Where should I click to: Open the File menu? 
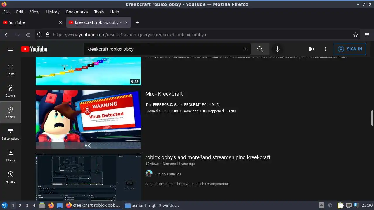(x=6, y=12)
